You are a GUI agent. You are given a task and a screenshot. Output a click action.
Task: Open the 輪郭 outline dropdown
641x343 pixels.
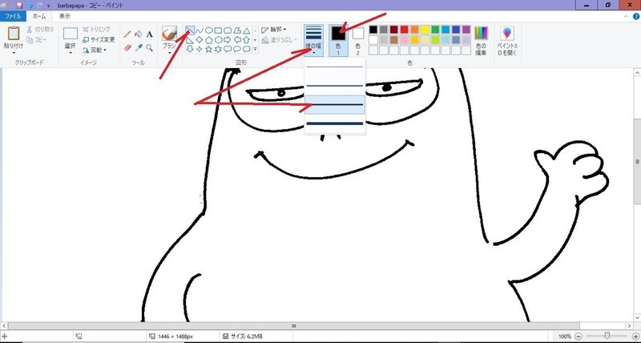click(274, 30)
